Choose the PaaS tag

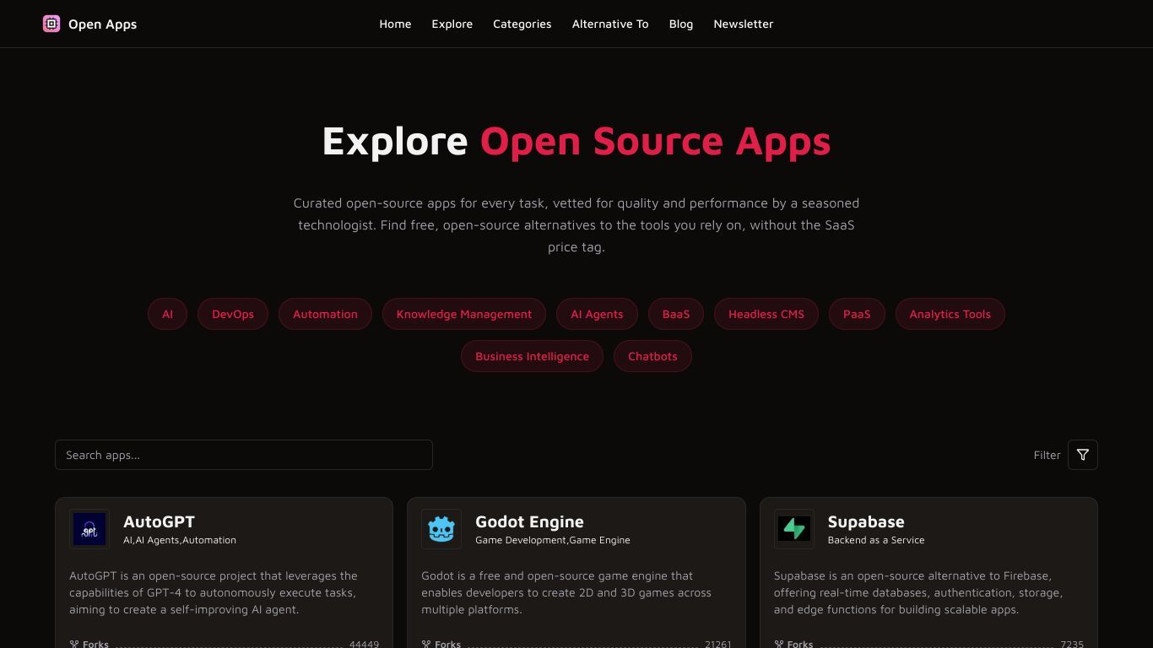857,314
